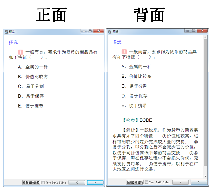Click the 预览 title of right window
The image size is (211, 187).
point(116,32)
